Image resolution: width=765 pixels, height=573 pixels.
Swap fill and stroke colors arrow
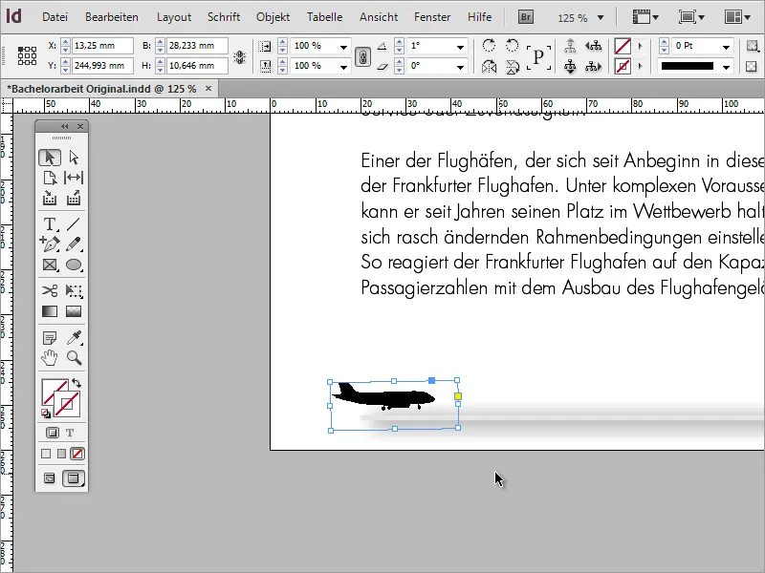pyautogui.click(x=76, y=383)
